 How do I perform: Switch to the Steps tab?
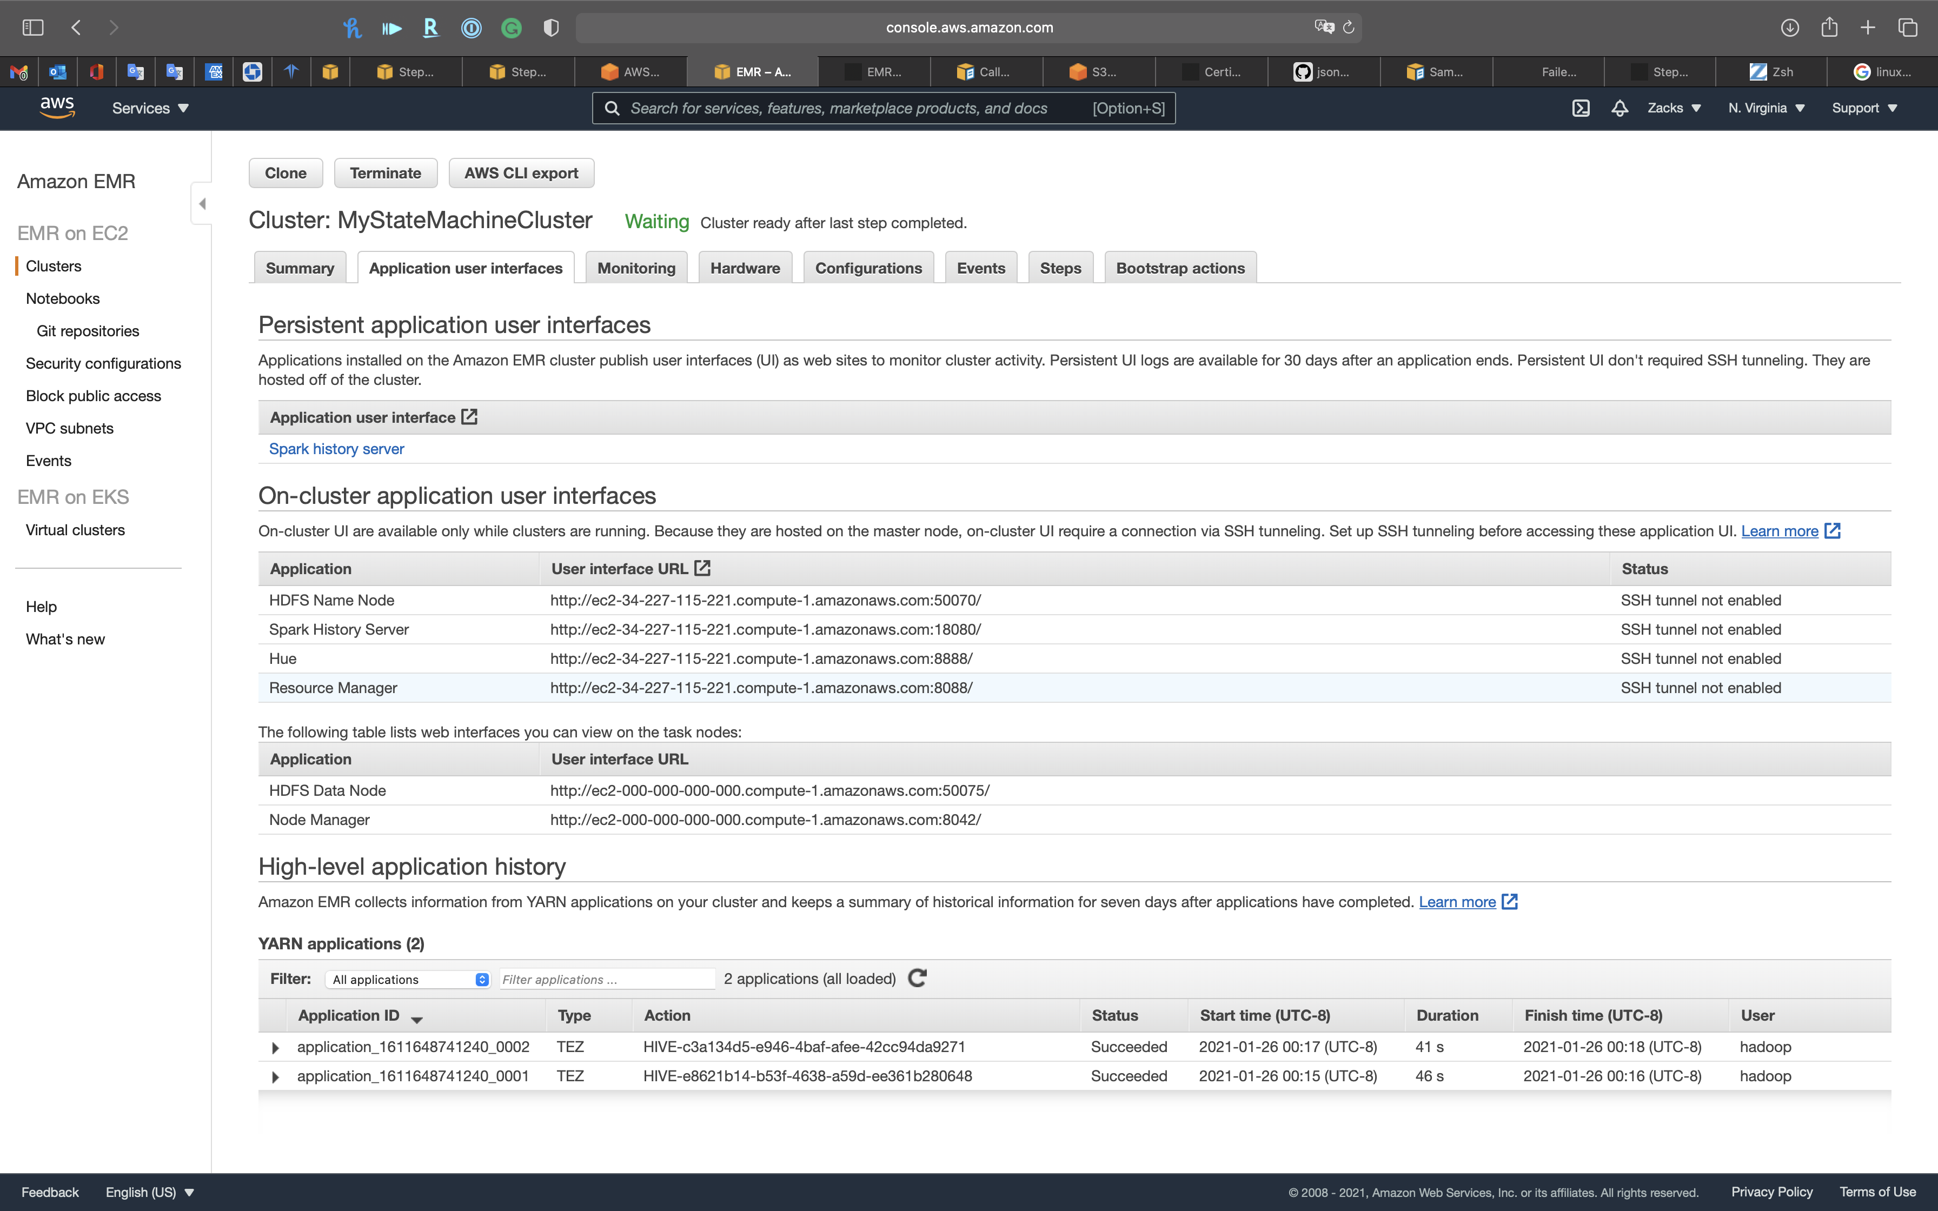(1059, 268)
